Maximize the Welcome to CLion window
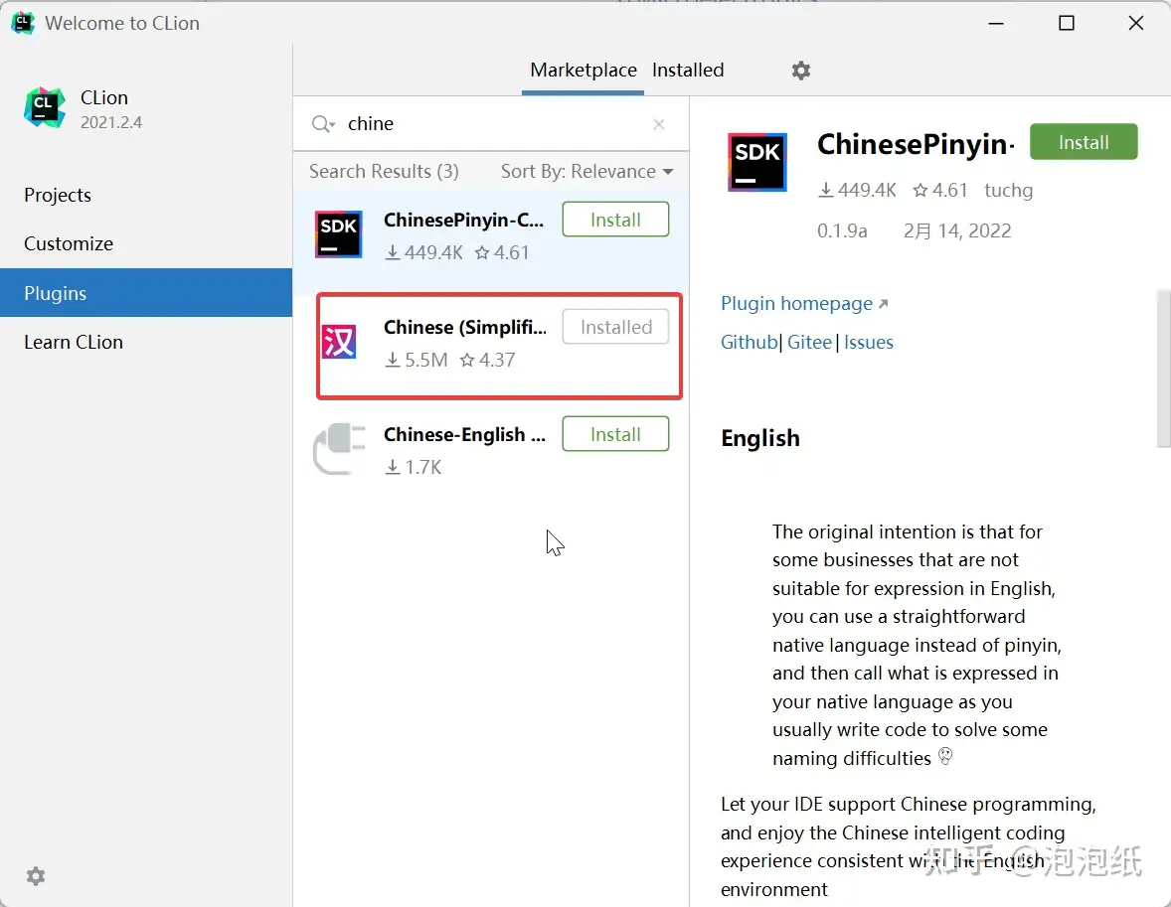 coord(1067,23)
